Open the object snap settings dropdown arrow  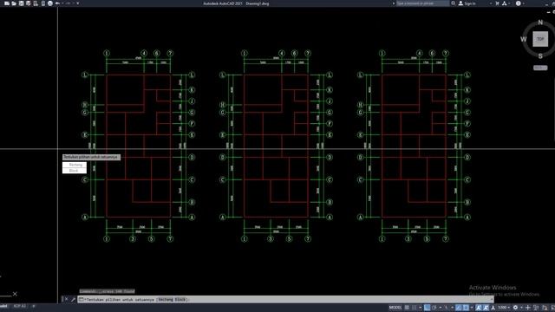(x=472, y=308)
